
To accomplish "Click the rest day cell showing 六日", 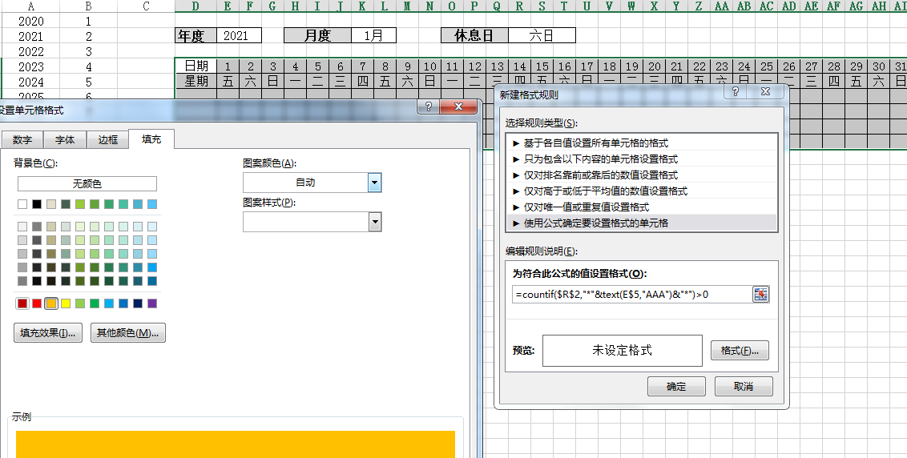I will pos(542,36).
